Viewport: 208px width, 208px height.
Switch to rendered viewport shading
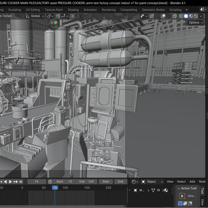[196, 16]
